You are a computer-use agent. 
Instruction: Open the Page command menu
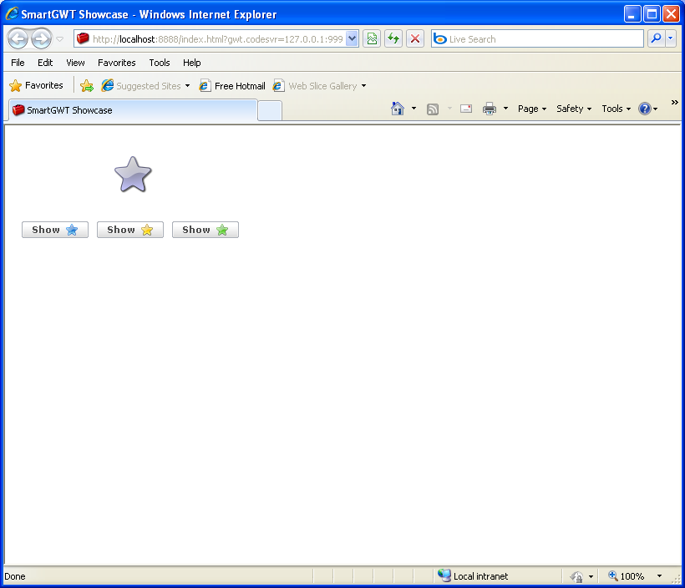point(532,109)
